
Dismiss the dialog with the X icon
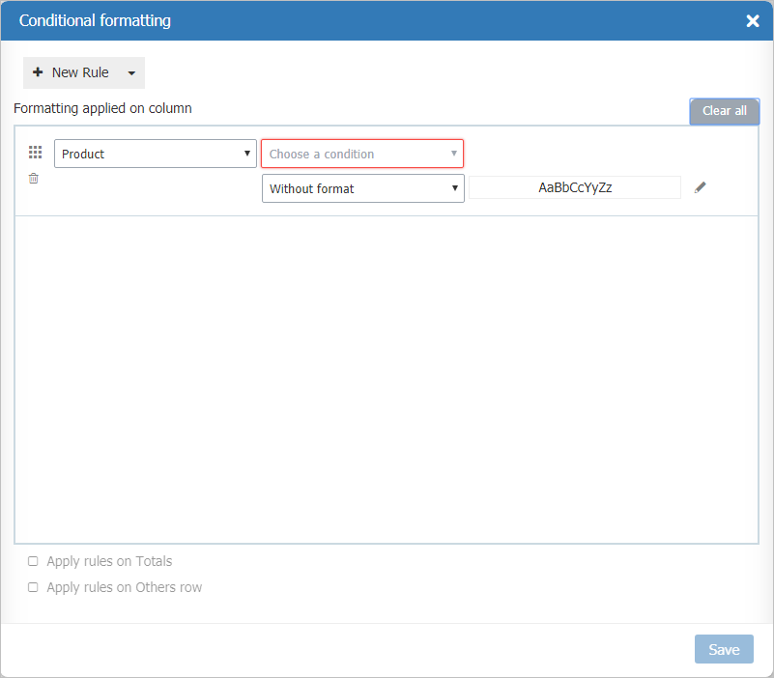coord(753,20)
